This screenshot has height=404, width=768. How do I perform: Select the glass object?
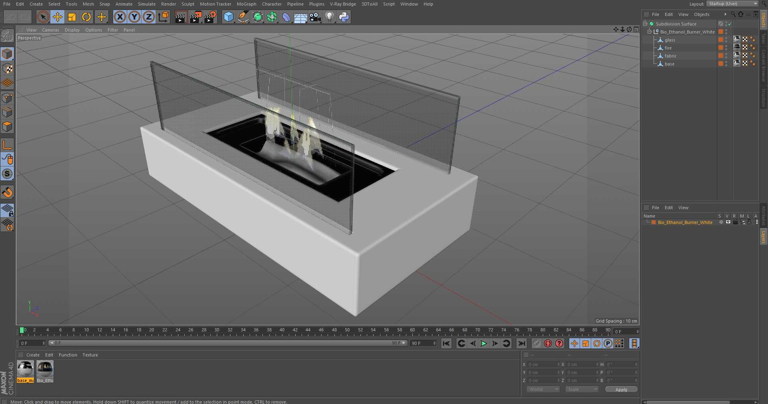pyautogui.click(x=670, y=40)
